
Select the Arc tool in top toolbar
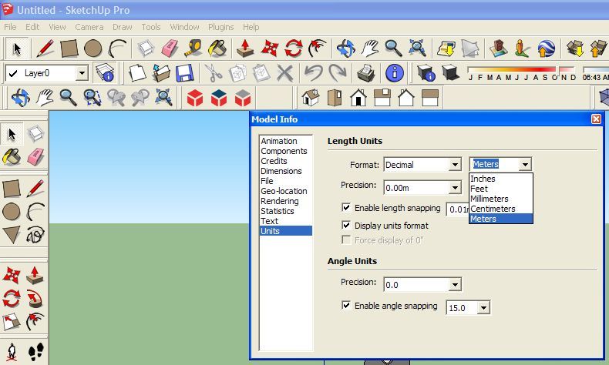117,49
